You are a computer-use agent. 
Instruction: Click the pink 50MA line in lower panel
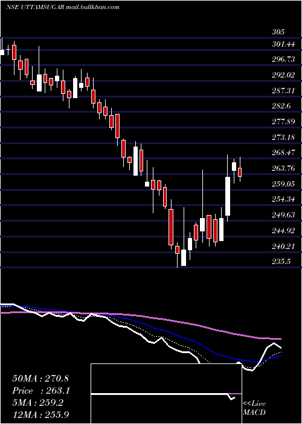(140, 316)
